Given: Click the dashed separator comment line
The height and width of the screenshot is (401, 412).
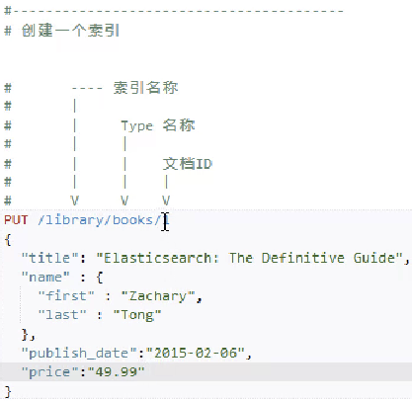Looking at the screenshot, I should pyautogui.click(x=174, y=11).
